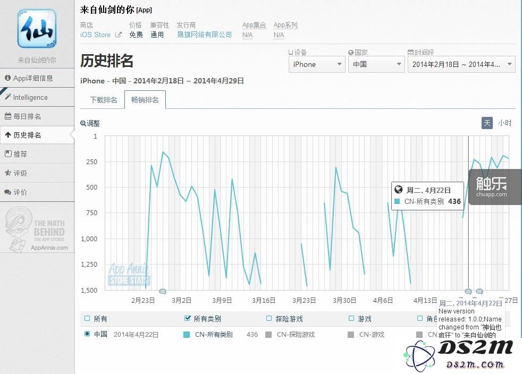This screenshot has width=522, height=374.
Task: Open the iOS Store link
Action: pos(95,35)
